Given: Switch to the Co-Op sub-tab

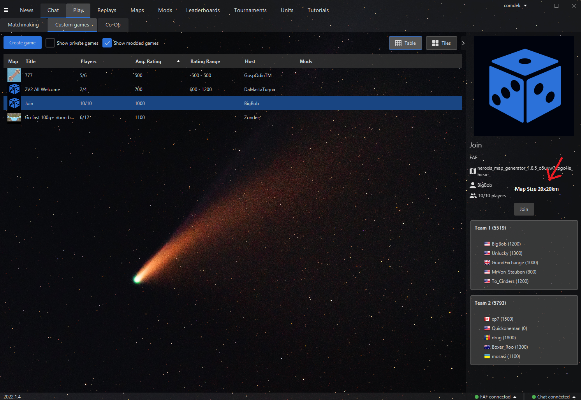Looking at the screenshot, I should tap(113, 25).
